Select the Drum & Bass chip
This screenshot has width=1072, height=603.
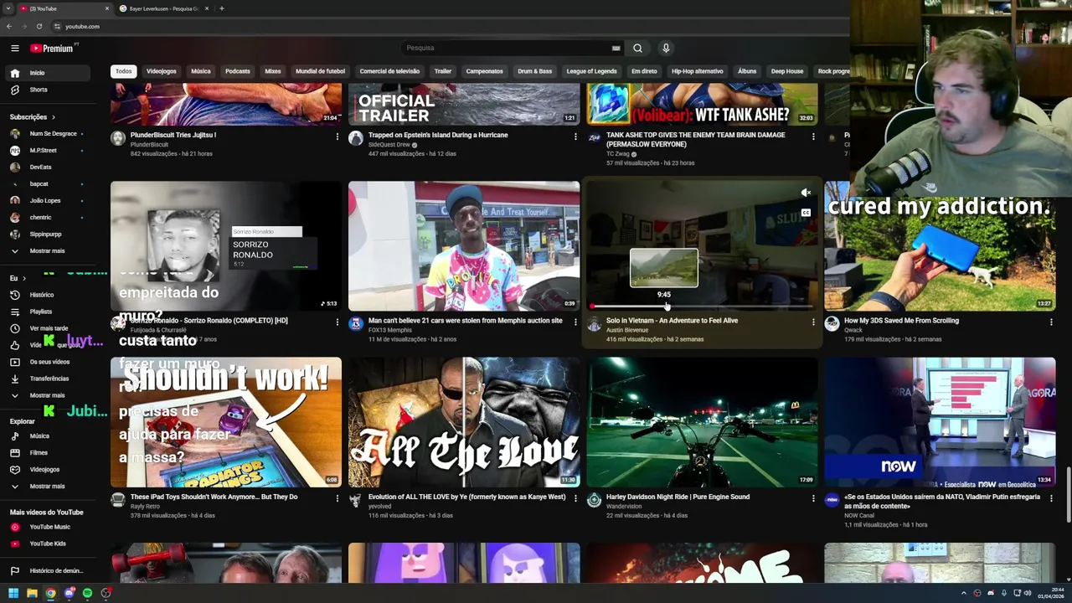click(534, 71)
